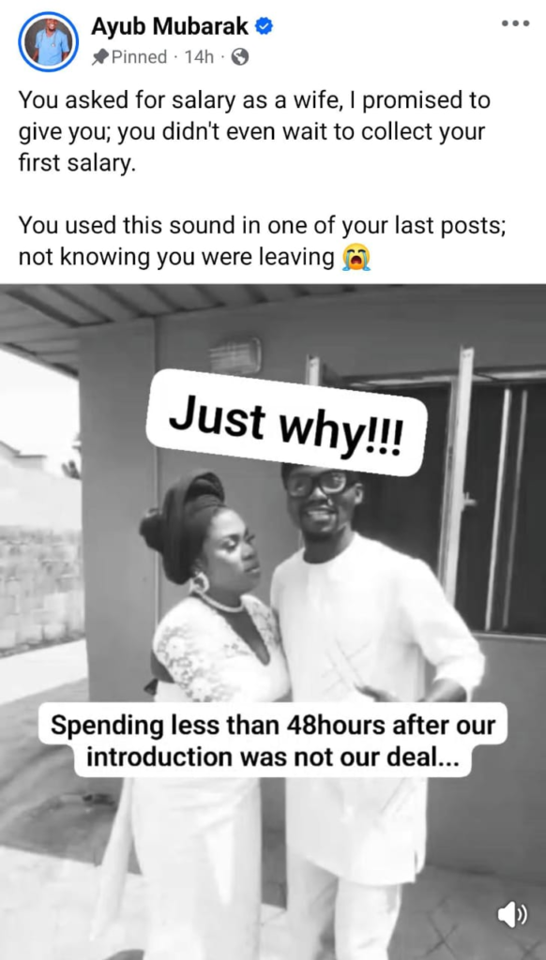Tap the pin icon beside Pinned
This screenshot has width=546, height=960.
[x=99, y=57]
